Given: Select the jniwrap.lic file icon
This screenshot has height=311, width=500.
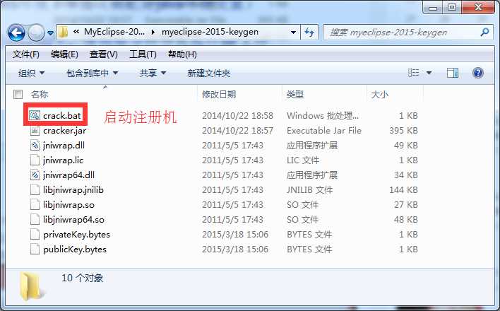Looking at the screenshot, I should (x=35, y=160).
